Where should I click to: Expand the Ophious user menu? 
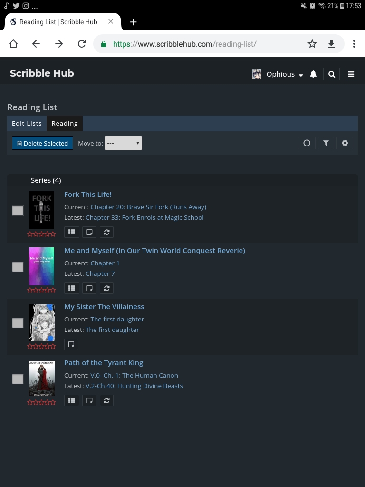click(x=285, y=74)
